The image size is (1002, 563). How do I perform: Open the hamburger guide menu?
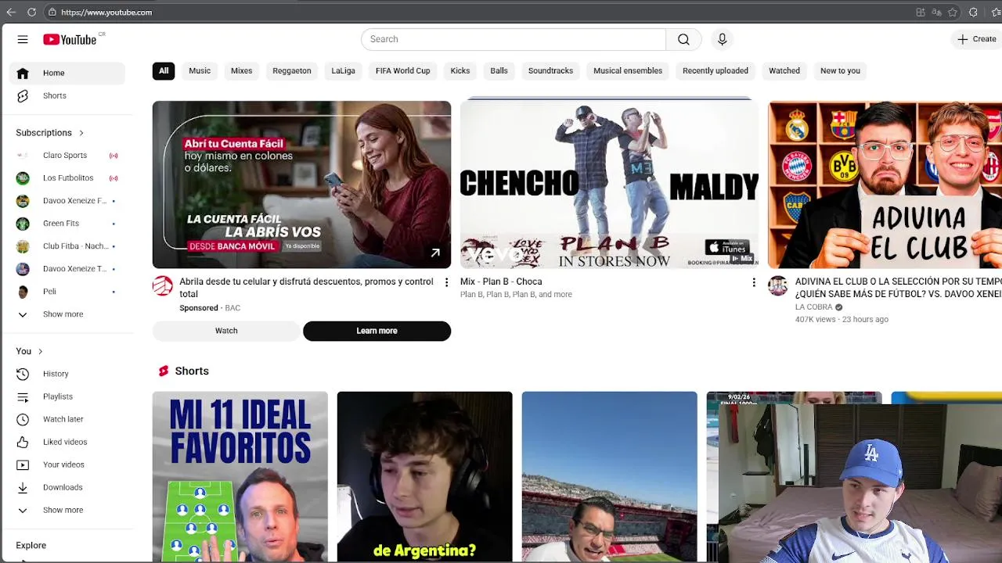point(23,39)
